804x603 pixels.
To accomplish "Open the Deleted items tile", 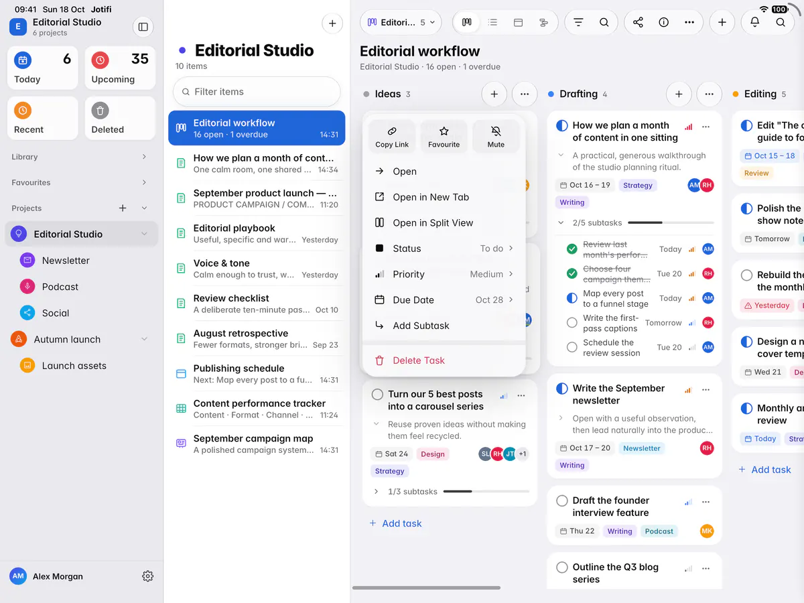I will pos(121,119).
